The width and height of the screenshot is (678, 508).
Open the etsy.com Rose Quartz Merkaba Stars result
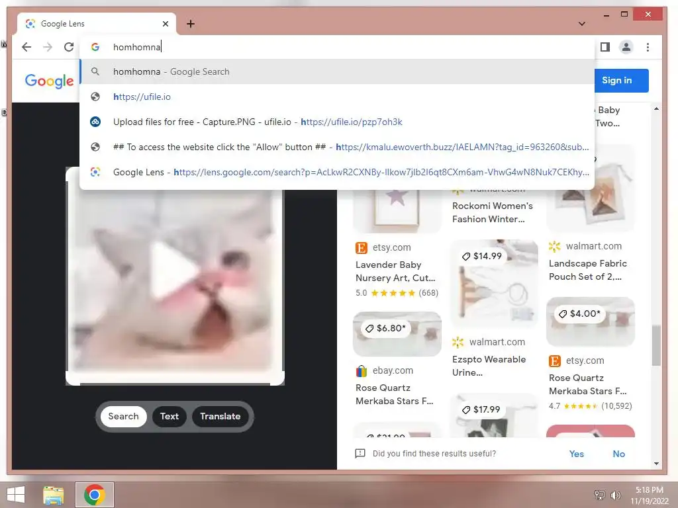pyautogui.click(x=587, y=384)
